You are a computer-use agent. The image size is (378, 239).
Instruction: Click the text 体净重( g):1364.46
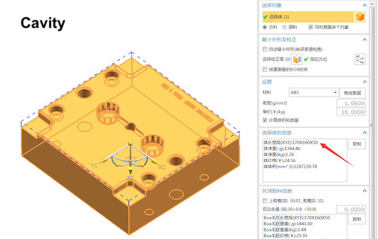coord(282,148)
